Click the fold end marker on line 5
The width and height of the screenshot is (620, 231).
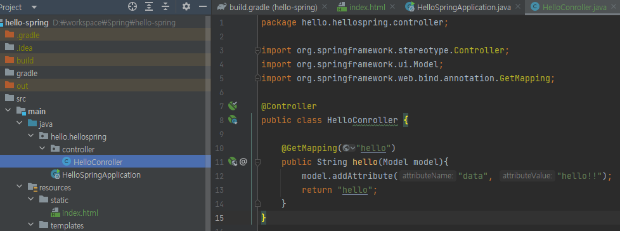(x=258, y=77)
